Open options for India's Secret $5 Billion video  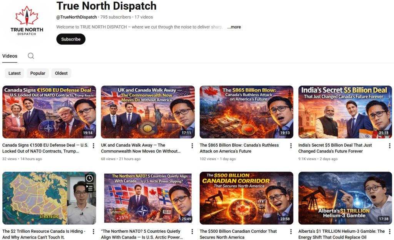(x=389, y=146)
